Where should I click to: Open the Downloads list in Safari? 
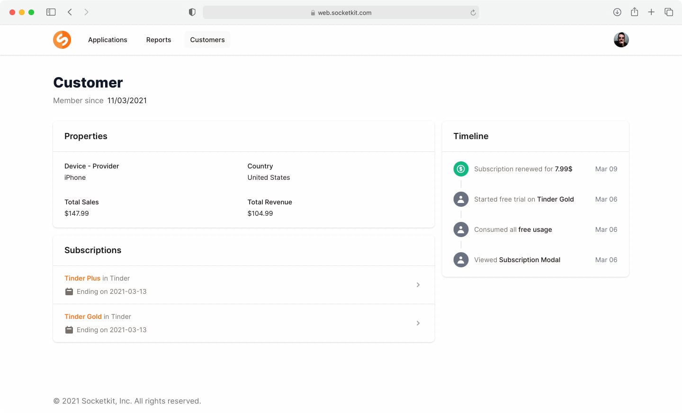[x=617, y=12]
